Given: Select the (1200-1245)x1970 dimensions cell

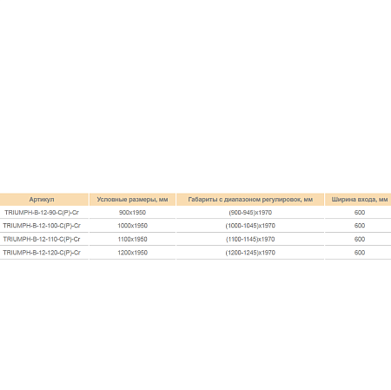Looking at the screenshot, I should [x=250, y=253].
